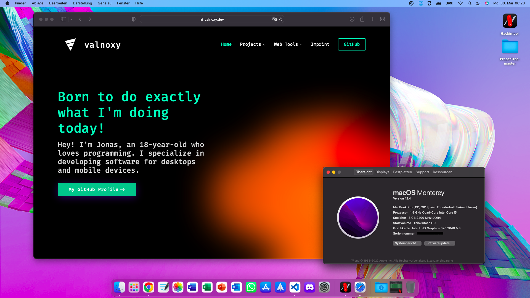Viewport: 530px width, 298px height.
Task: Click the Safari sidebar toggle icon
Action: click(63, 19)
